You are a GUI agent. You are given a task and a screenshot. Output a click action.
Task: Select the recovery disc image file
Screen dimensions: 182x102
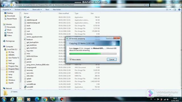[x=30, y=70]
